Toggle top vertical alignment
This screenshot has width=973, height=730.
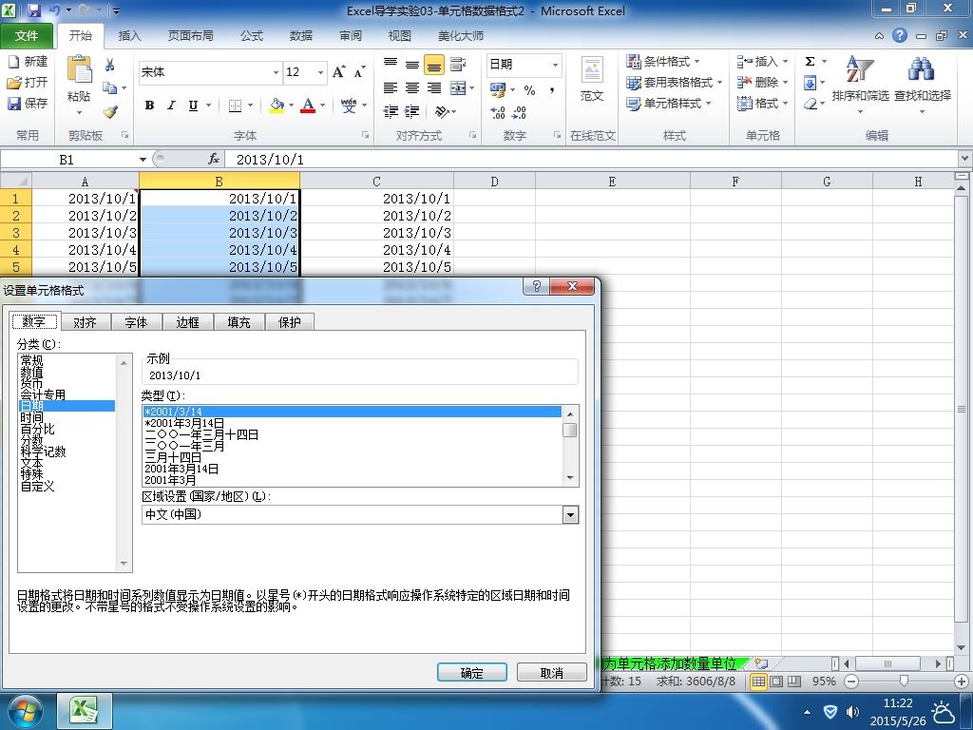tap(391, 64)
